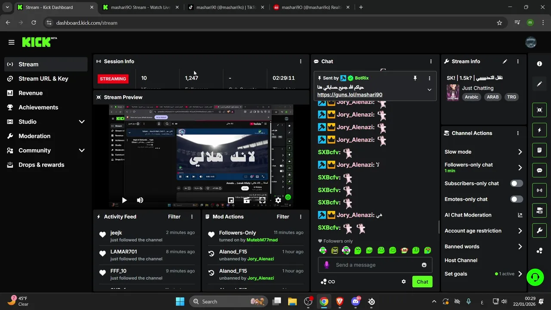
Task: Open Channel Actions three-dot options
Action: [518, 133]
